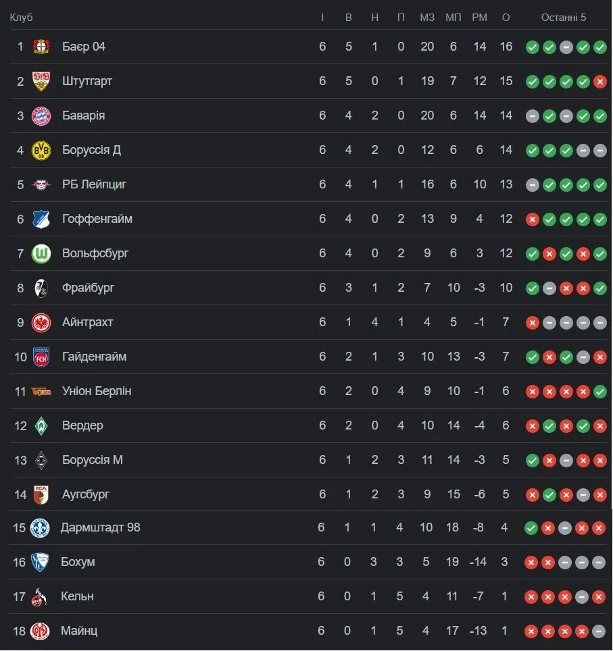Click the РБ Лейпциг club logo
This screenshot has width=613, height=651.
tap(41, 184)
